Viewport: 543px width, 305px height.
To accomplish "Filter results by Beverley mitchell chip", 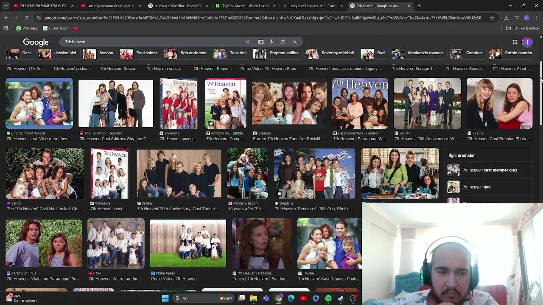I will pyautogui.click(x=330, y=53).
